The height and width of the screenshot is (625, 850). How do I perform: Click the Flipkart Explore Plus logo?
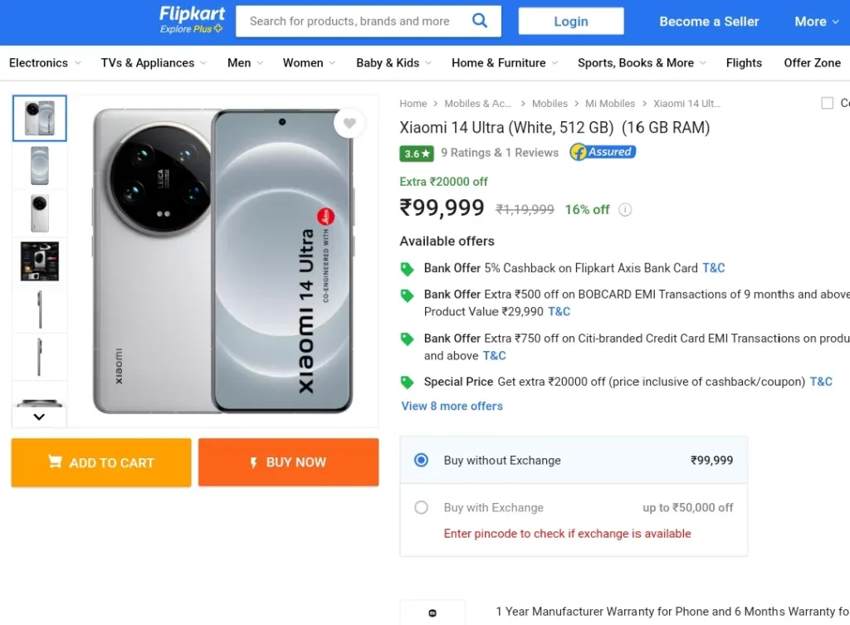(x=192, y=21)
